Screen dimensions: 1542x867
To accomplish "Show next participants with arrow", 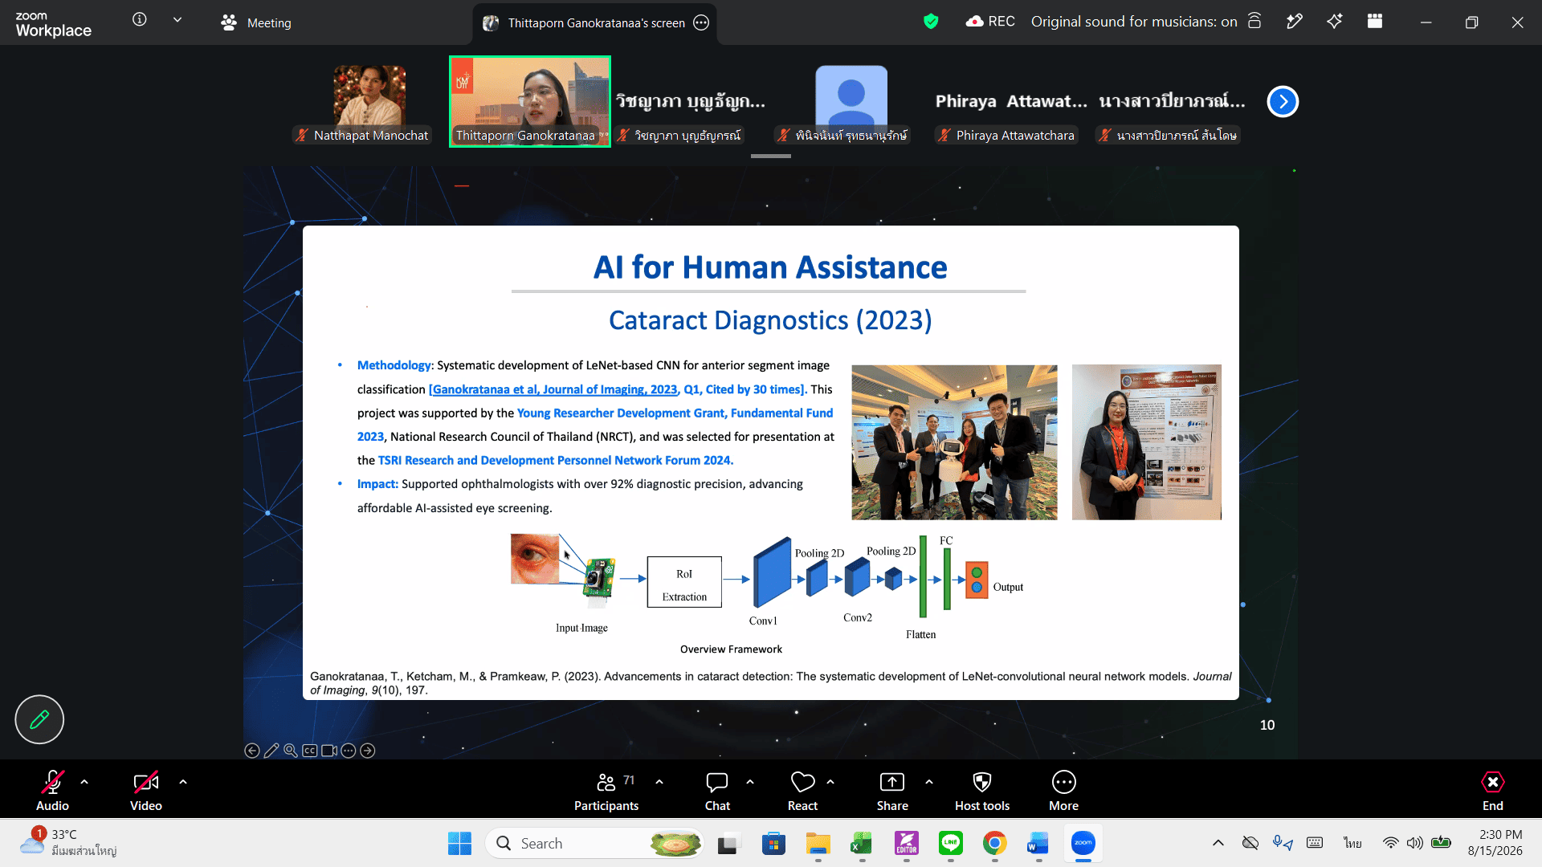I will point(1283,101).
